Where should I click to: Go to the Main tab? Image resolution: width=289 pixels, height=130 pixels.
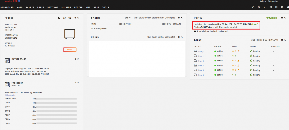click(20, 8)
